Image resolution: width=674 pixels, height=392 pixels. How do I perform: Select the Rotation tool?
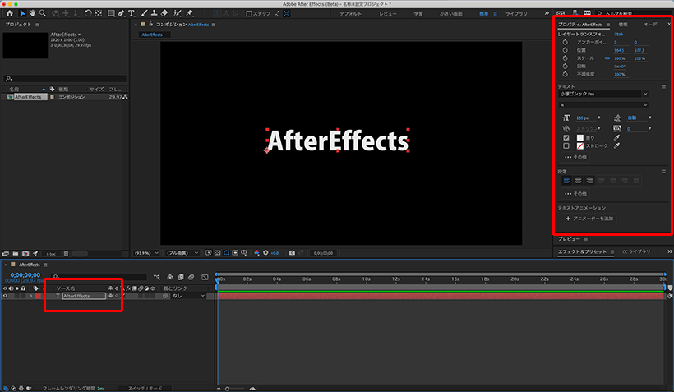pos(88,13)
